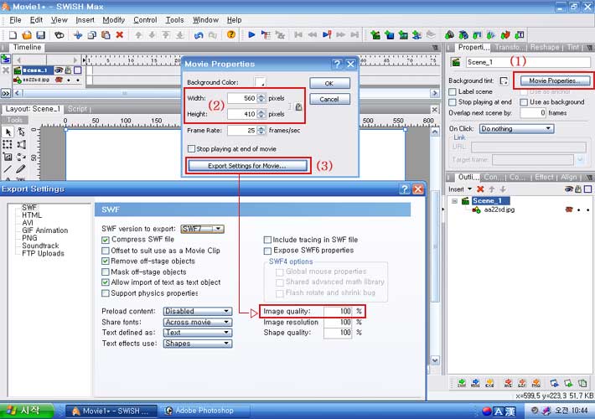This screenshot has height=419, width=595.
Task: Toggle Remove off-stage objects checkbox
Action: (106, 261)
